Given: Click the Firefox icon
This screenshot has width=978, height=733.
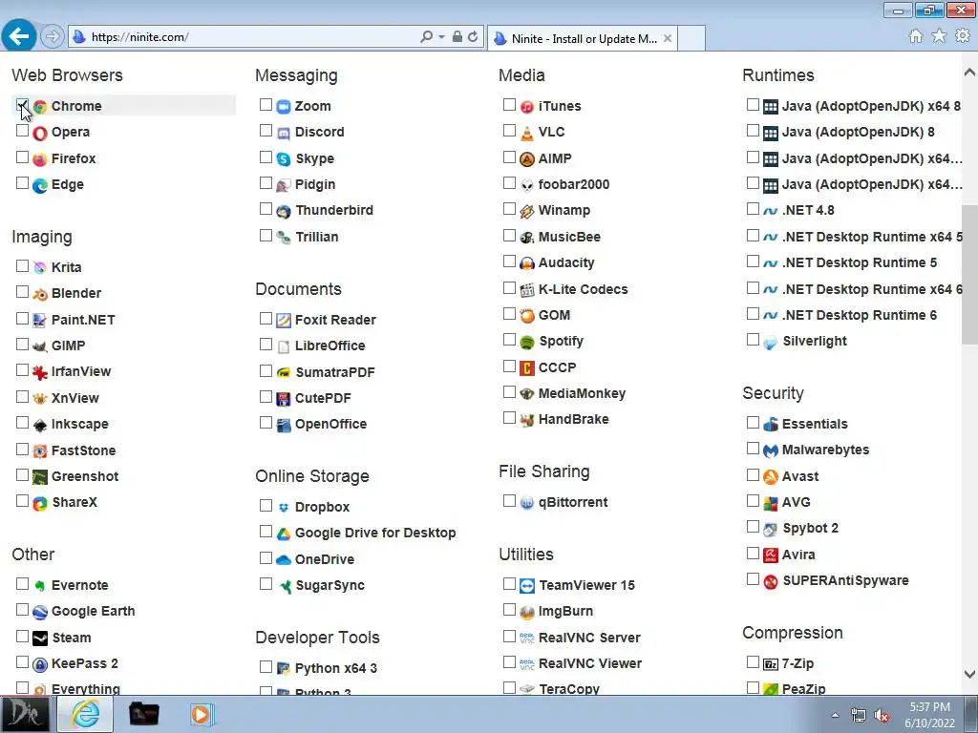Looking at the screenshot, I should (x=40, y=159).
